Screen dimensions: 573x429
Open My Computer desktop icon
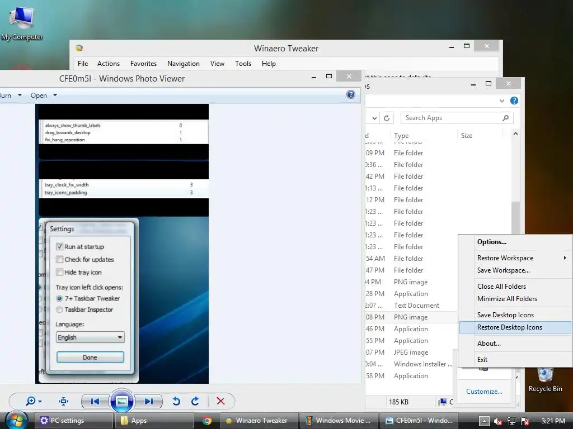click(22, 23)
